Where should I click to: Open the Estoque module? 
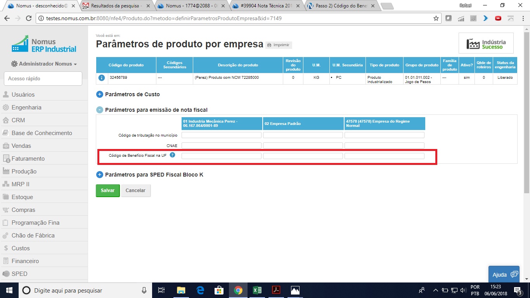pyautogui.click(x=44, y=197)
